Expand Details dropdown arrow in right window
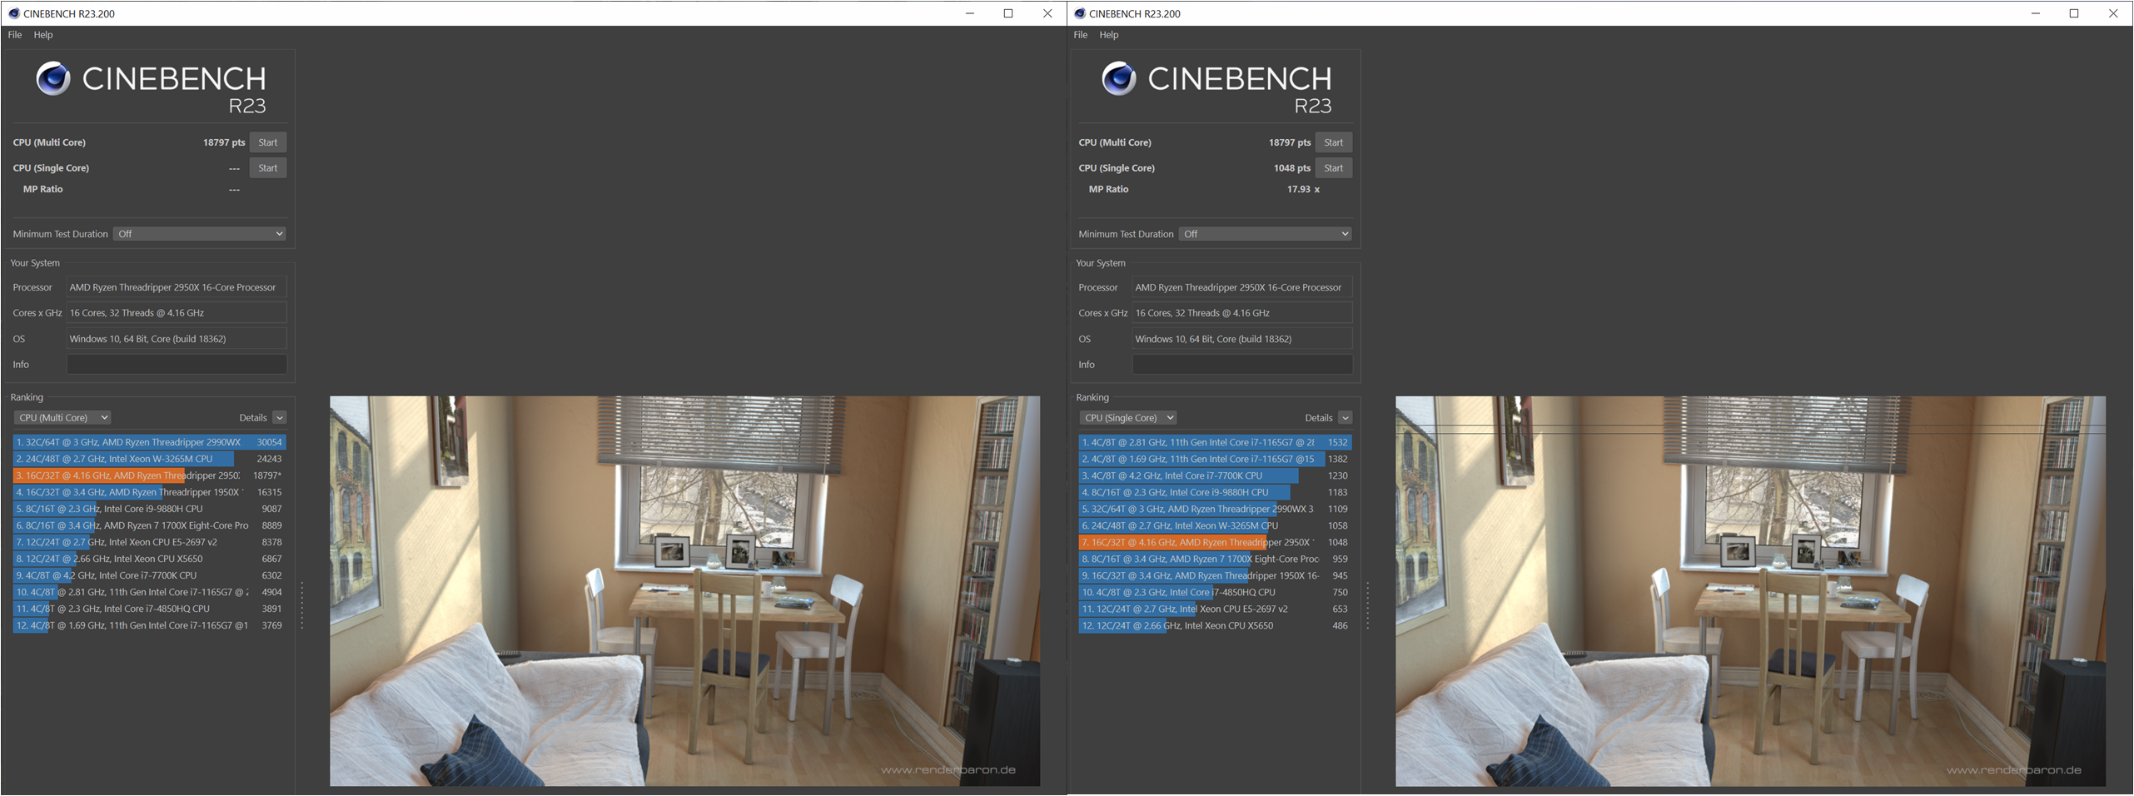2134x796 pixels. (1346, 418)
